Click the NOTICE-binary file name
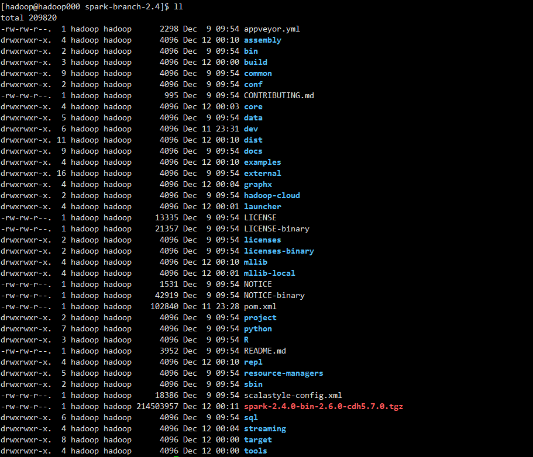This screenshot has height=457, width=533. coord(274,296)
